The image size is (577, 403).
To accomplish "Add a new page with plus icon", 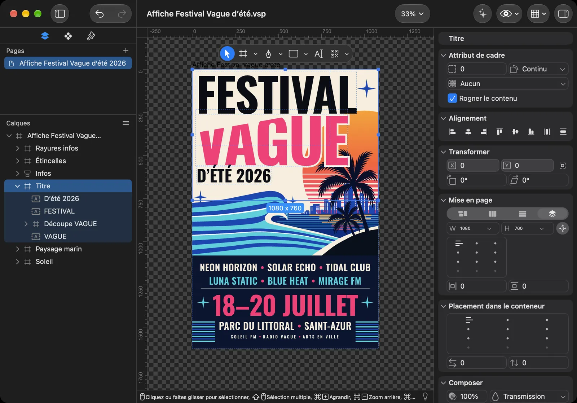I will pos(126,51).
